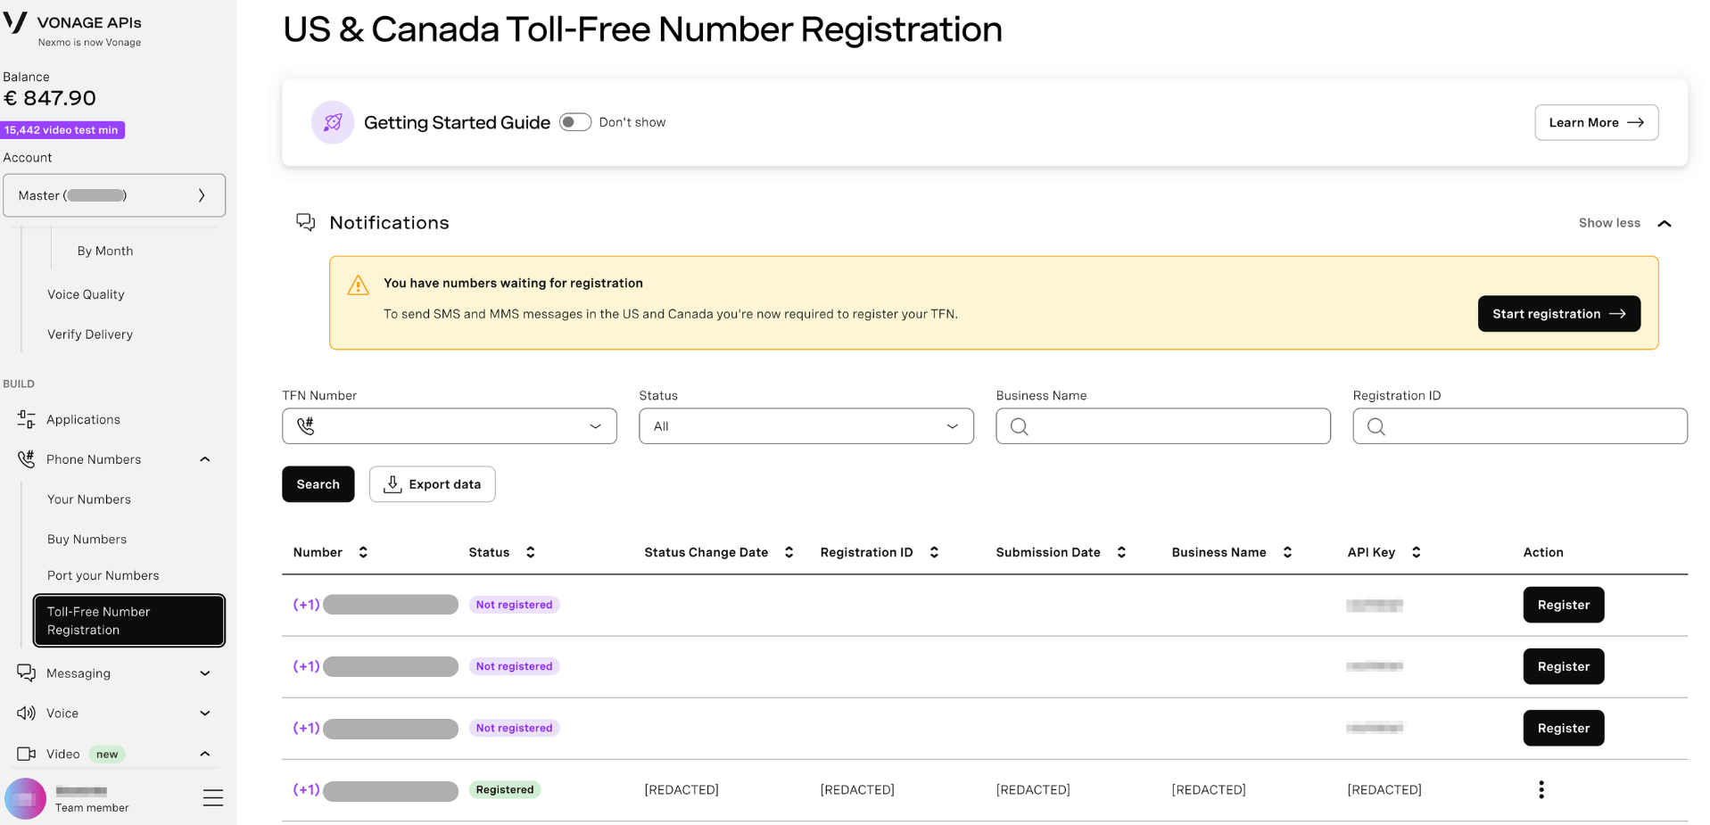
Task: Sort table by API Key column
Action: click(x=1416, y=552)
